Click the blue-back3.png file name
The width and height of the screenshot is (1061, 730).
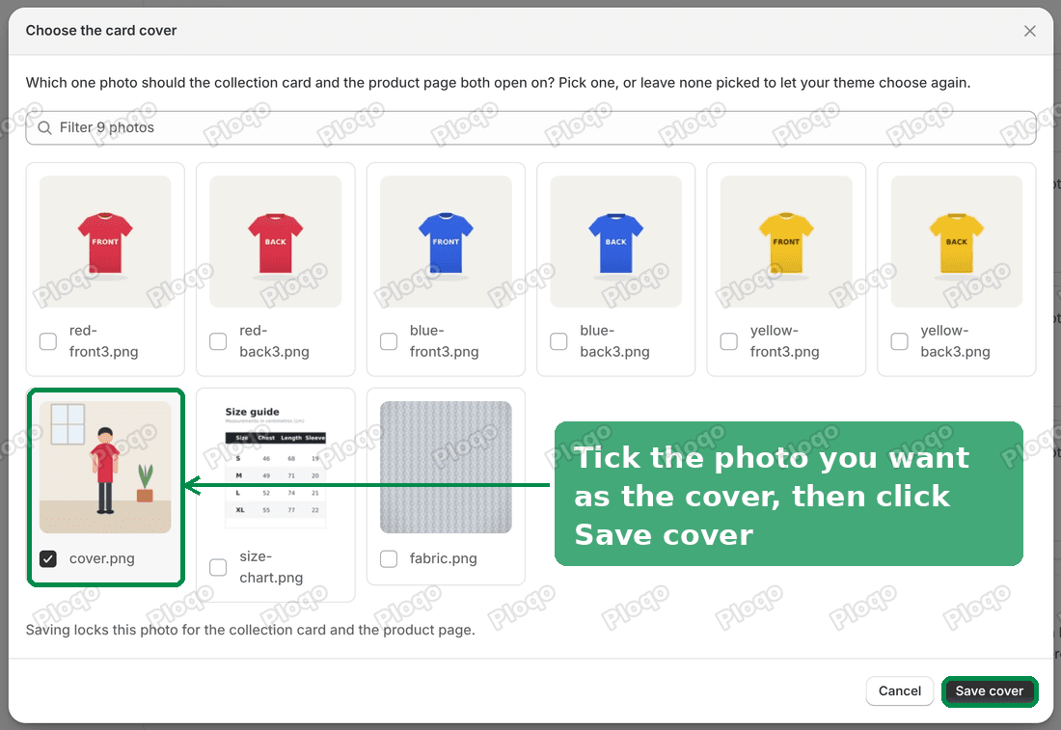click(614, 341)
